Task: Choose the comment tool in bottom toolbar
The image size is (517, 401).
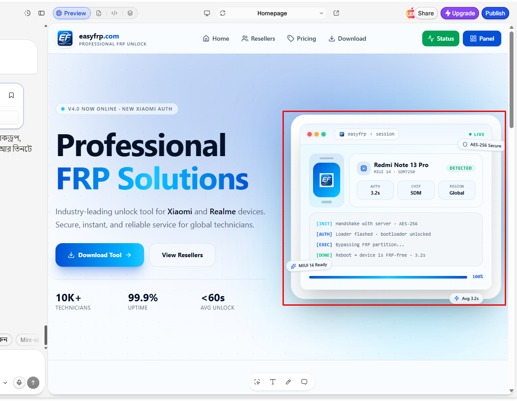Action: [x=304, y=382]
